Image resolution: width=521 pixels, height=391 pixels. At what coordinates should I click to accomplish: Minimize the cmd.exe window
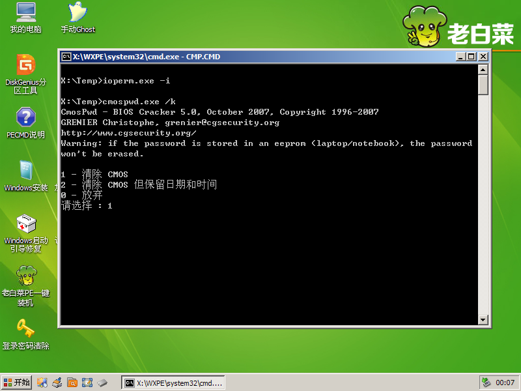(460, 57)
